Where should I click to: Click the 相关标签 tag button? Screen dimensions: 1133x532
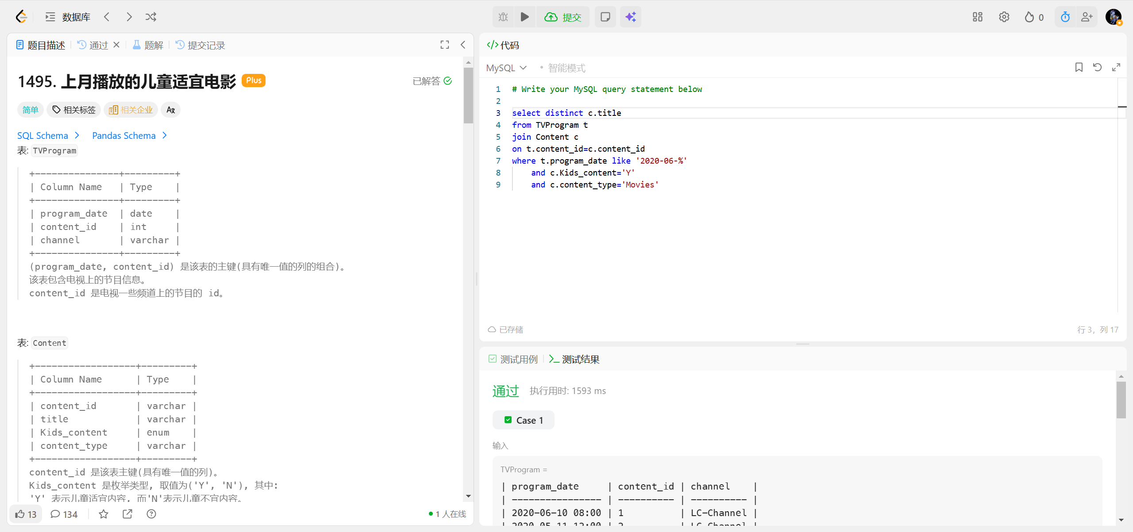74,110
